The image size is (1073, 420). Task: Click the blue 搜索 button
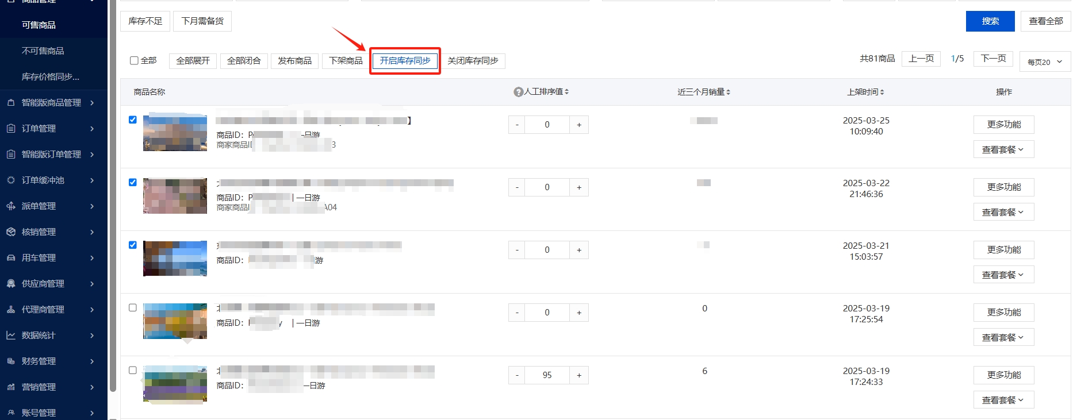[990, 21]
